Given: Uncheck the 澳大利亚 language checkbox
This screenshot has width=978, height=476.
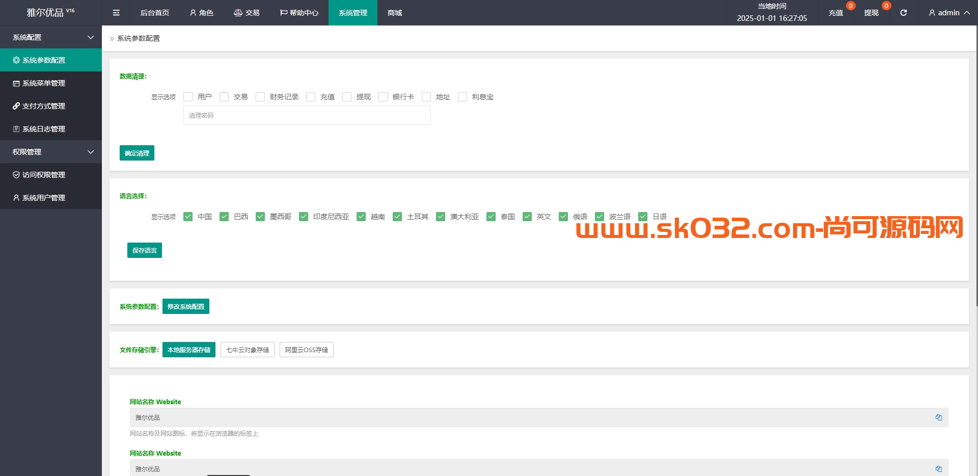Looking at the screenshot, I should pyautogui.click(x=441, y=217).
